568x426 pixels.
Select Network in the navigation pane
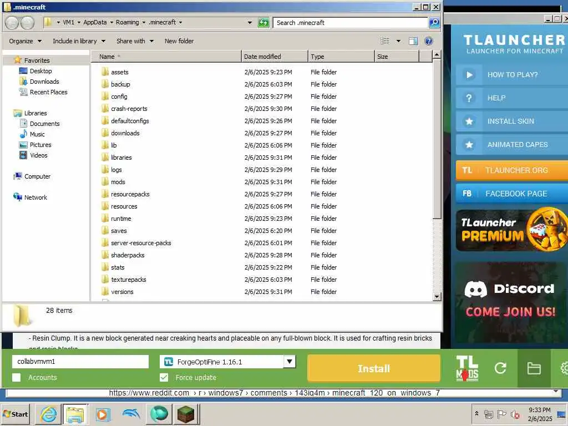(x=35, y=197)
